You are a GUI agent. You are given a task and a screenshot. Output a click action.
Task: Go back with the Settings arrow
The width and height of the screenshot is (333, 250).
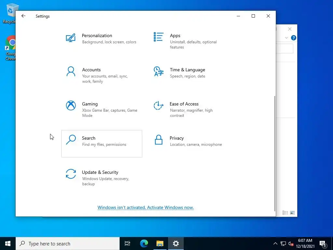click(23, 16)
